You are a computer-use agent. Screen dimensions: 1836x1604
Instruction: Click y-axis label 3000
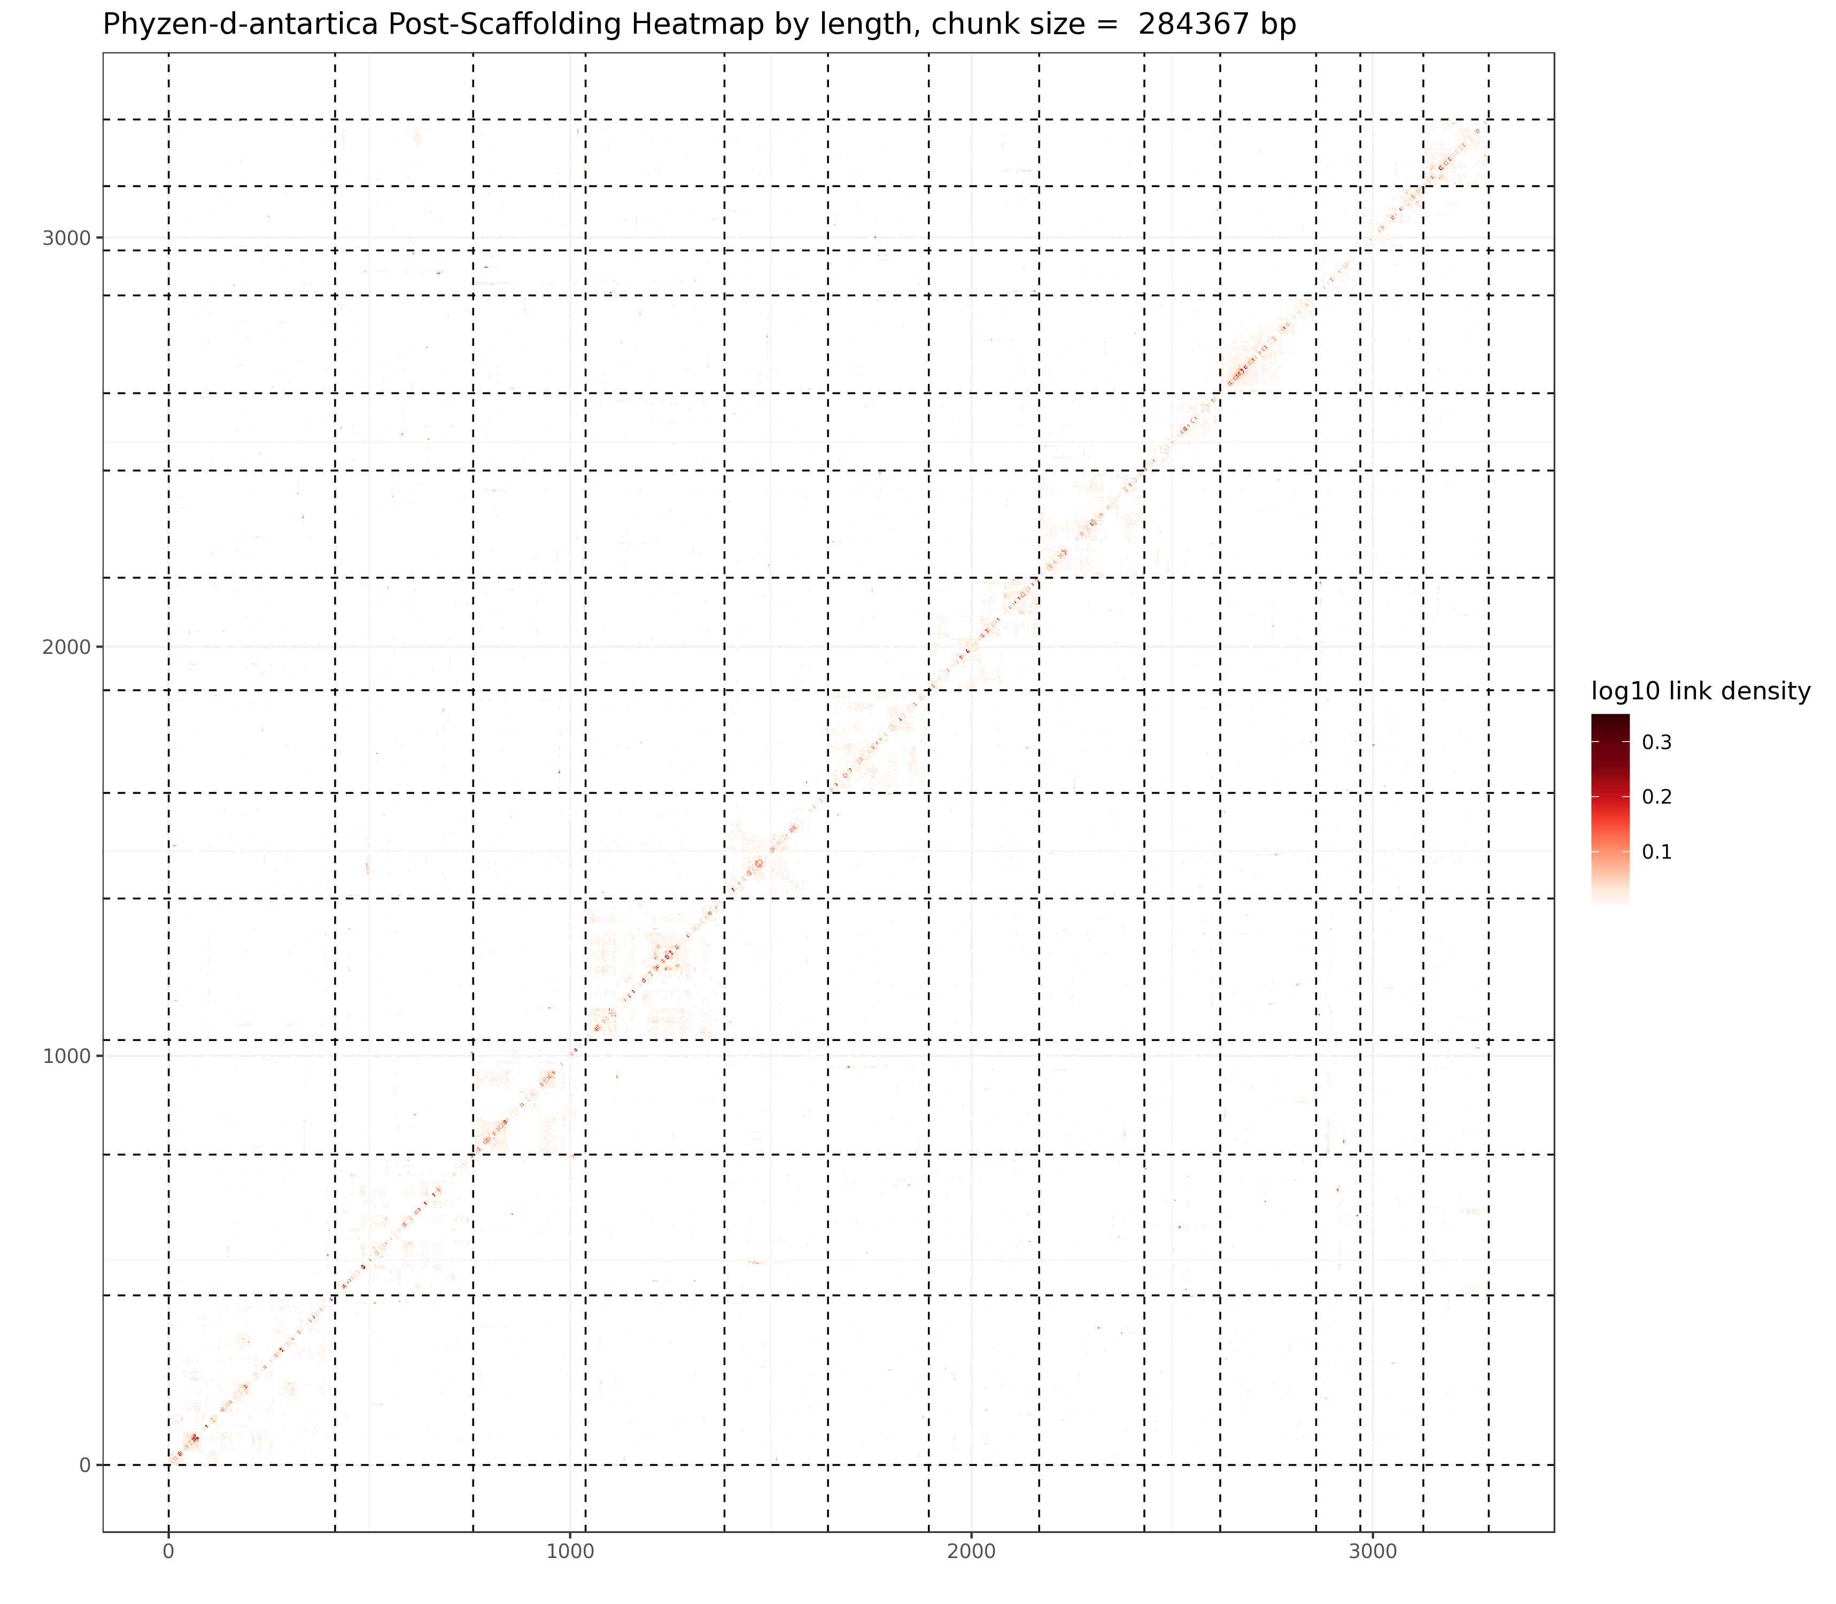pyautogui.click(x=67, y=237)
